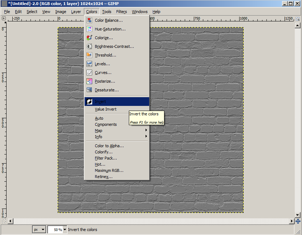Click the status bar text 'Invert the colors'
This screenshot has height=235, width=302.
tap(82, 230)
